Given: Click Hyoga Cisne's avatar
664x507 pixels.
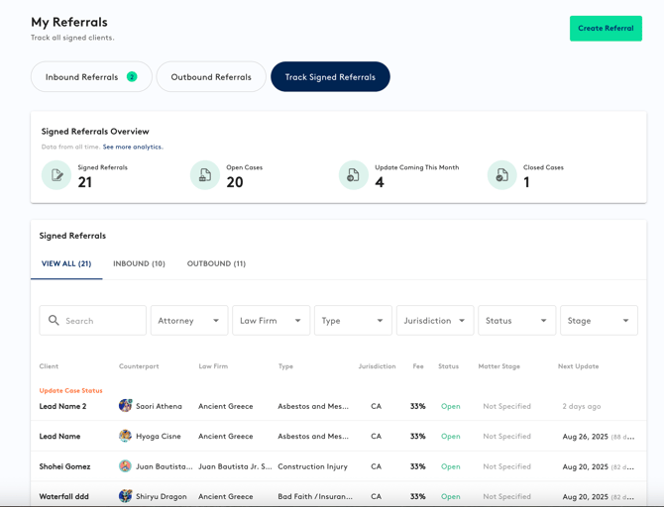Looking at the screenshot, I should point(126,436).
